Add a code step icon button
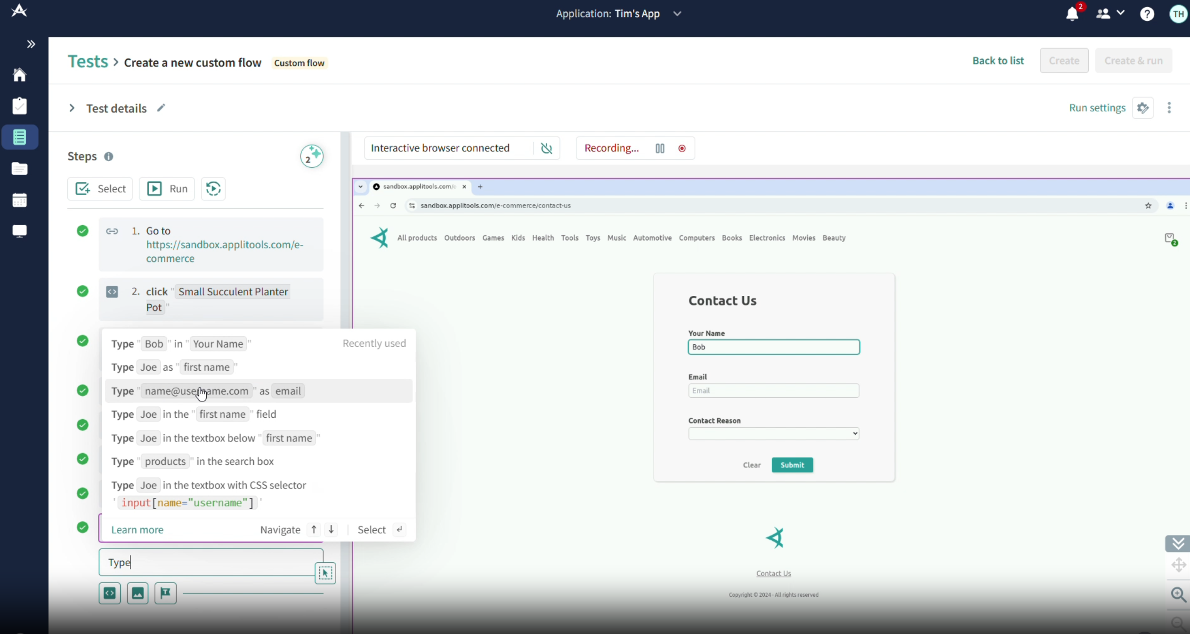Screen dimensions: 1190x634 [110, 593]
